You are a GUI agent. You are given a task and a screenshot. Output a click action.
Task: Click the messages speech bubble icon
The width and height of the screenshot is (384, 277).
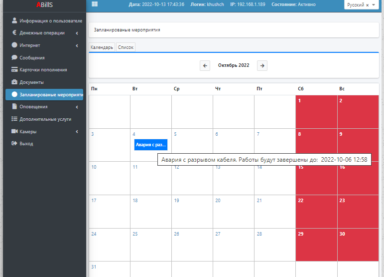[14, 57]
